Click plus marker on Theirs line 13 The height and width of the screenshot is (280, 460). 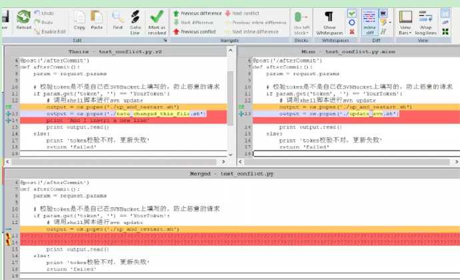click(8, 113)
